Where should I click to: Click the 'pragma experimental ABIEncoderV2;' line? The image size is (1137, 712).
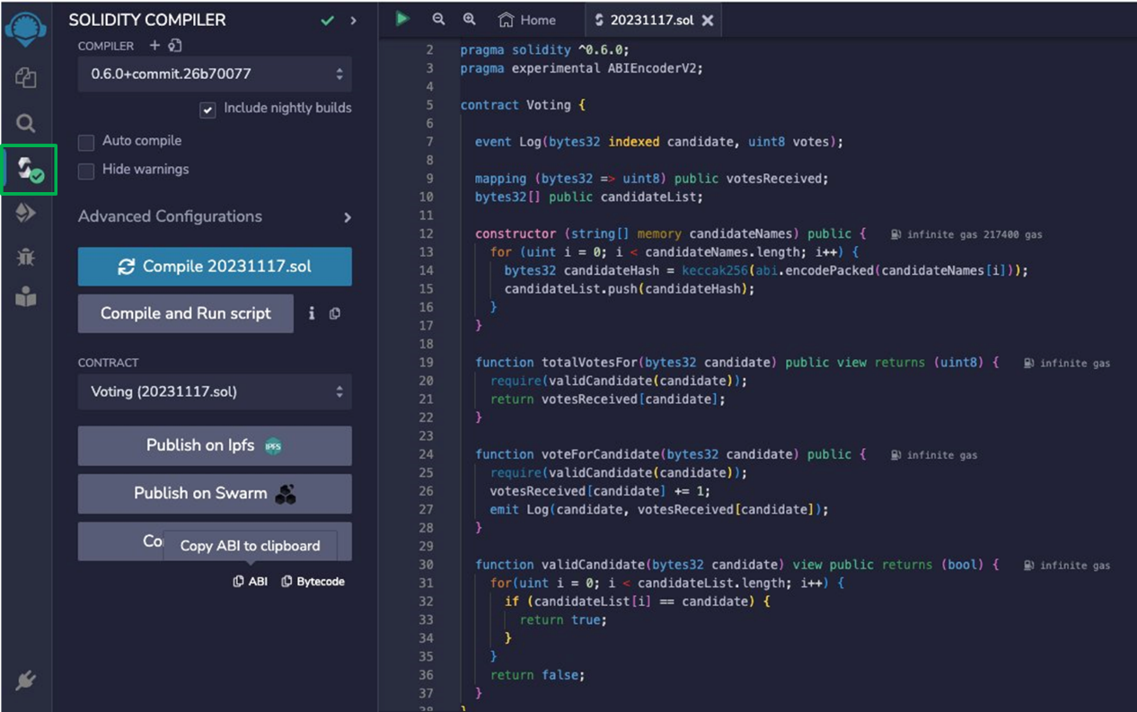coord(582,68)
